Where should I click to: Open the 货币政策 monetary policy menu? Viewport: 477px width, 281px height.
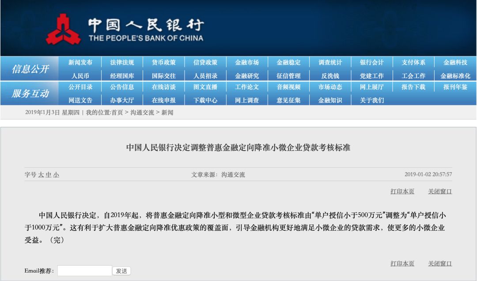pos(164,62)
